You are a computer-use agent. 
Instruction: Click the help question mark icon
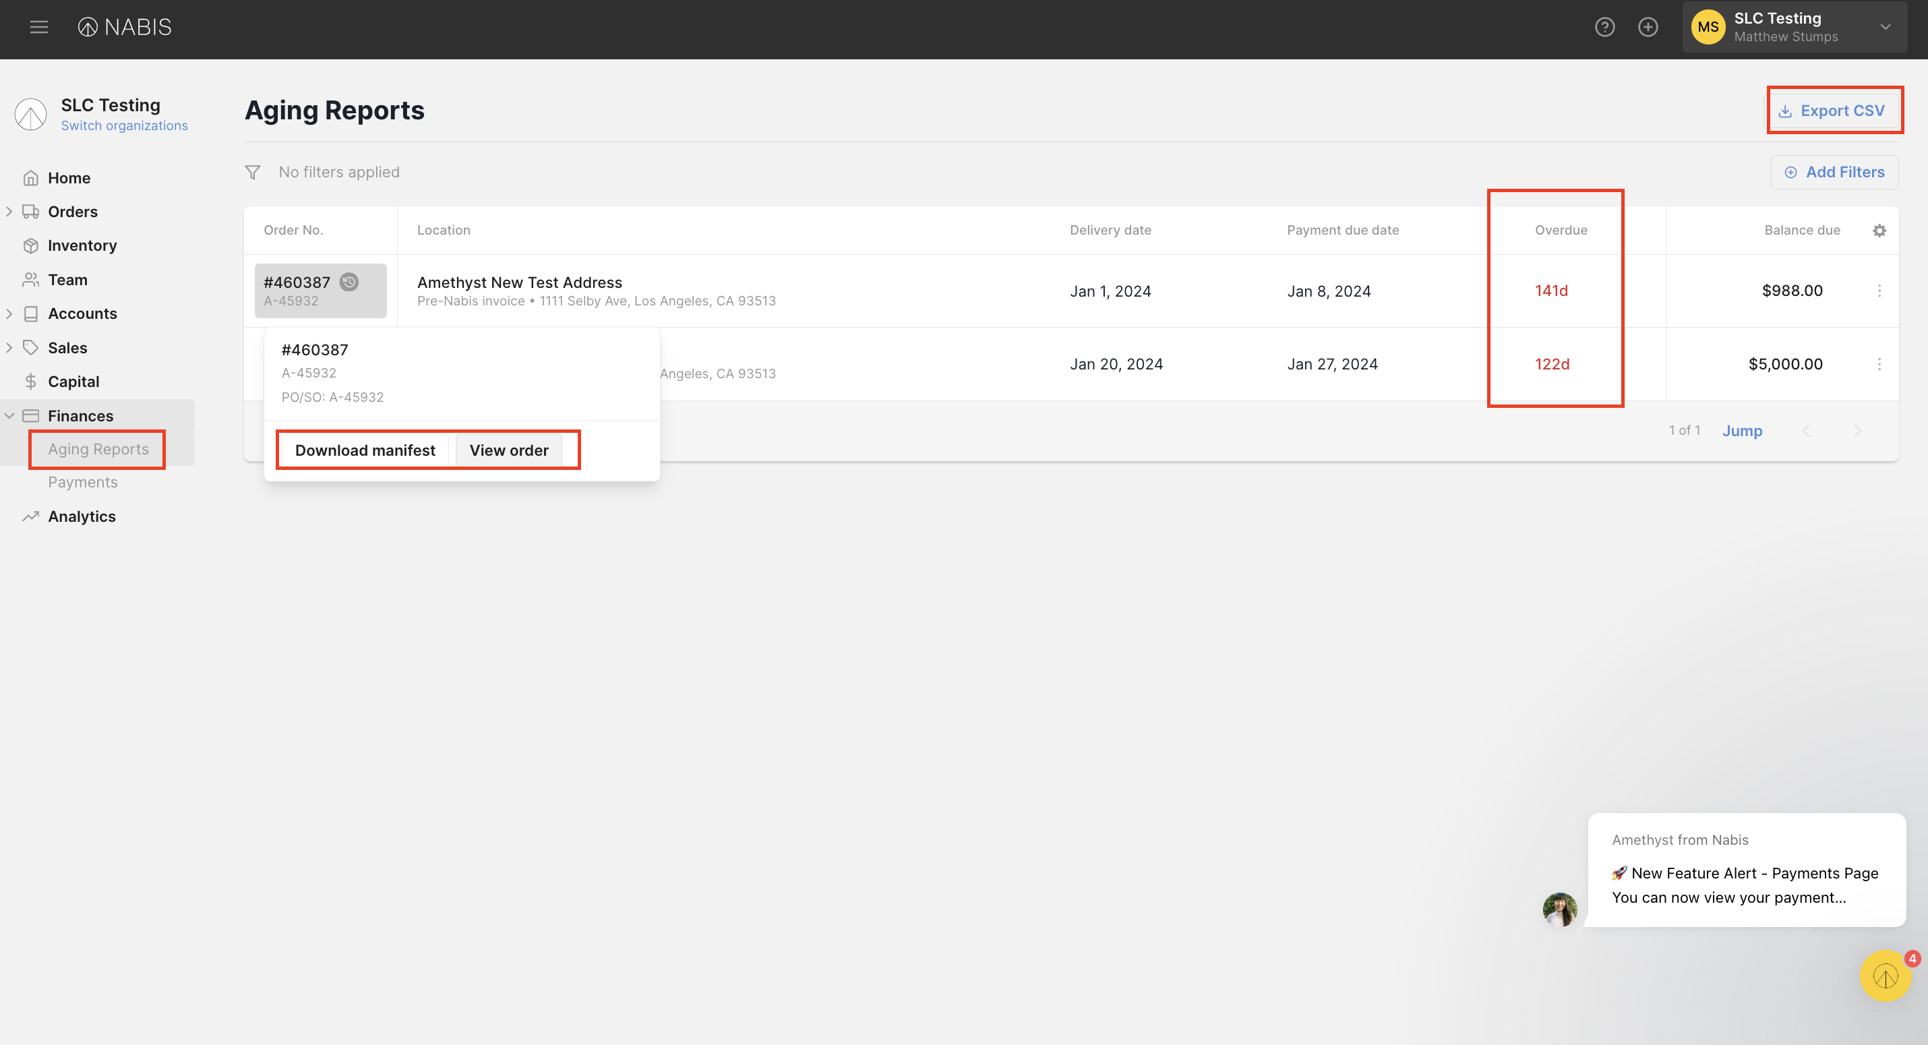[x=1604, y=27]
